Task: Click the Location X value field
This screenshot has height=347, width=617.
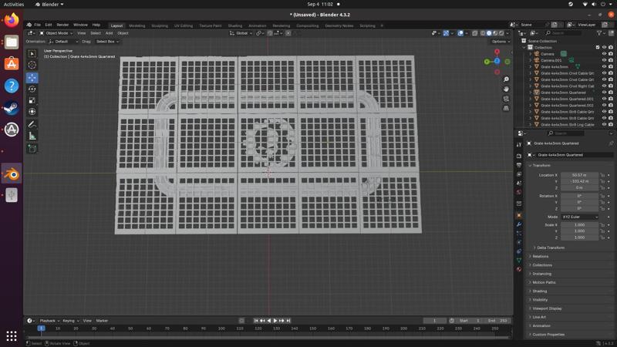Action: (579, 175)
